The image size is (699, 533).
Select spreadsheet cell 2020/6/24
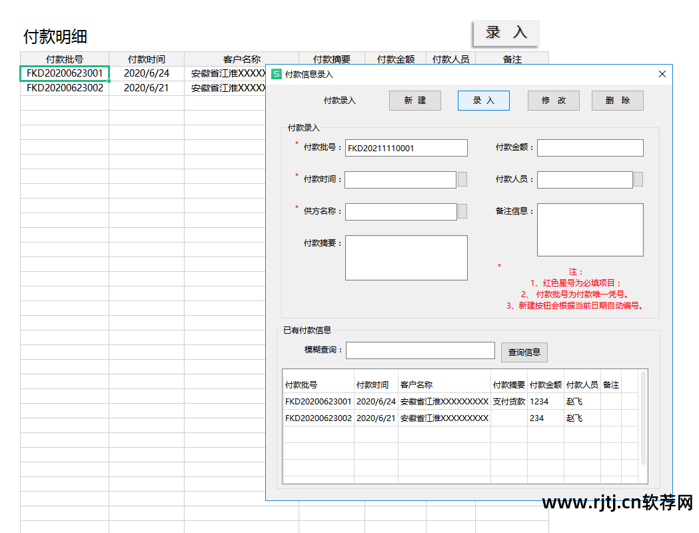point(147,73)
